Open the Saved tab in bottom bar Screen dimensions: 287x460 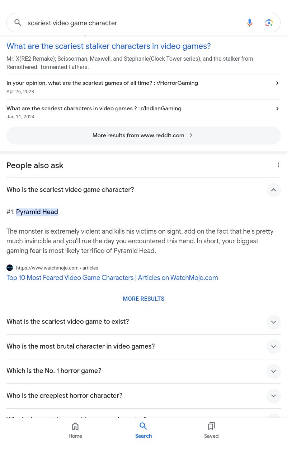coord(211,430)
